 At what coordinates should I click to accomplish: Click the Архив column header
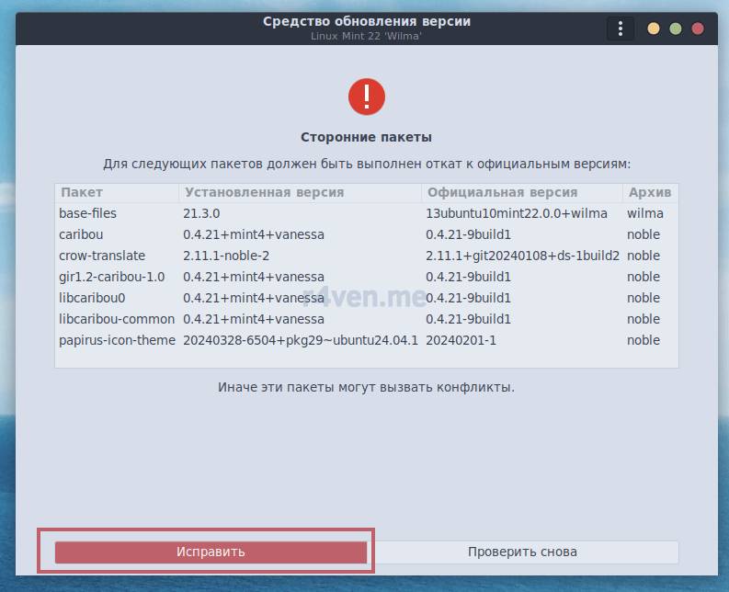[x=649, y=193]
